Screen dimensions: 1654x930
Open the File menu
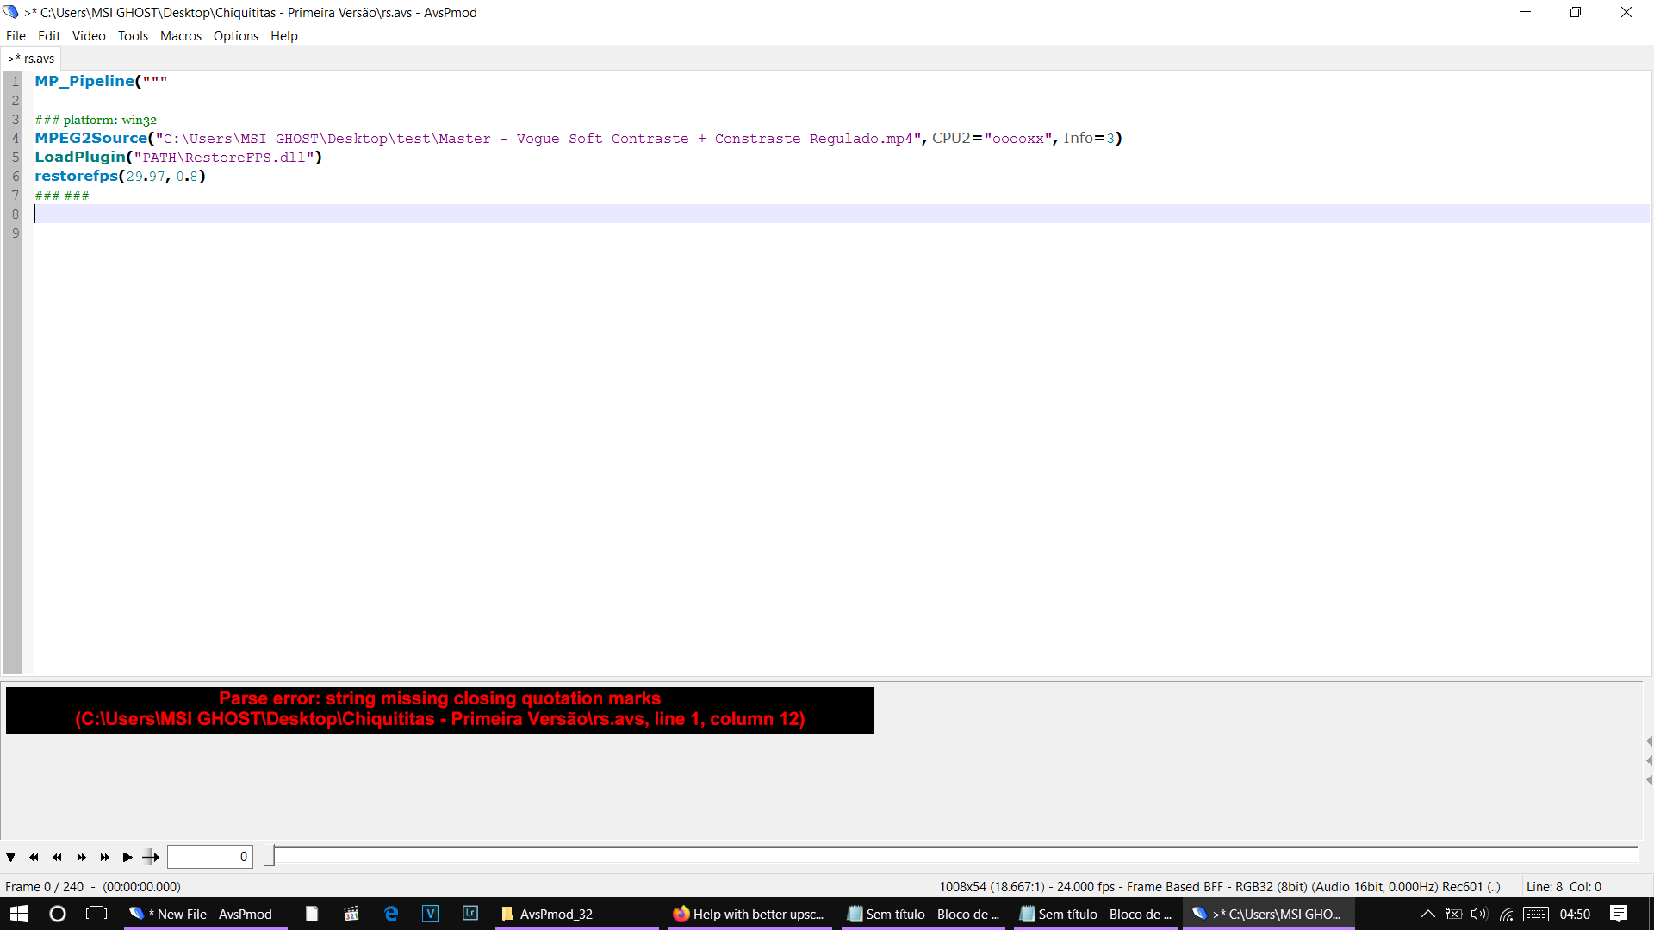click(16, 36)
